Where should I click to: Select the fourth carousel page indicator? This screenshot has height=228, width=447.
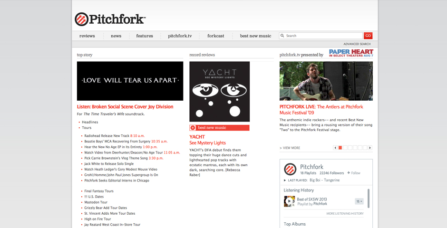(x=355, y=148)
